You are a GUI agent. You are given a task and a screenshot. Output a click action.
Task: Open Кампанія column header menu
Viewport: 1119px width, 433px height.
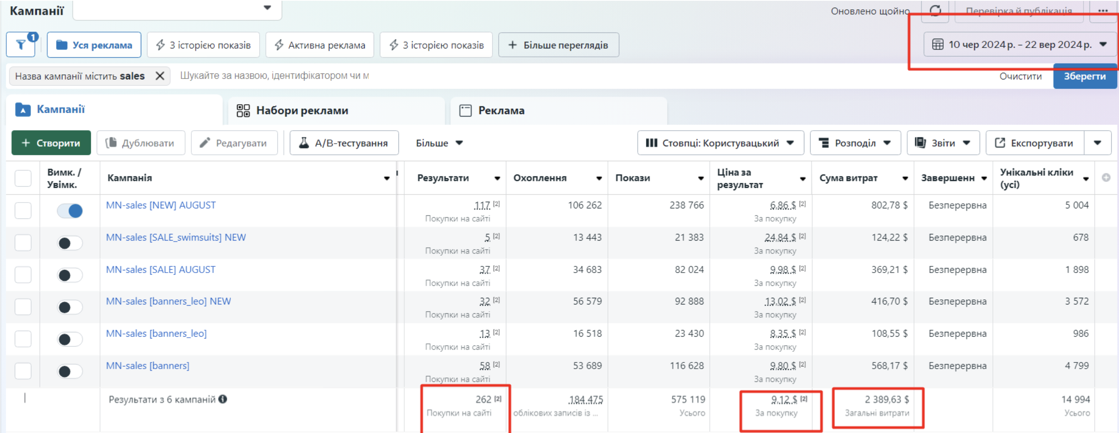386,178
